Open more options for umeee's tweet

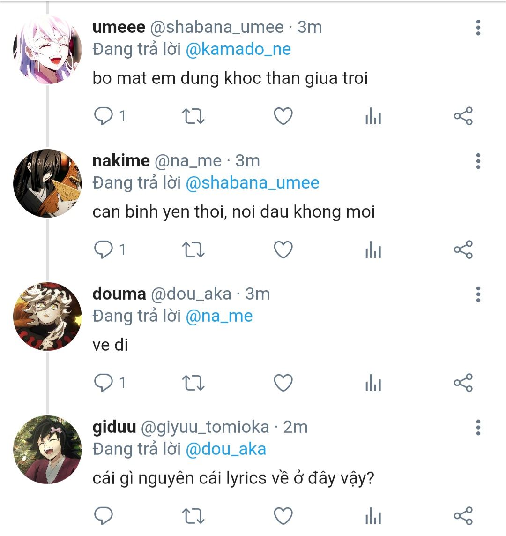point(478,28)
